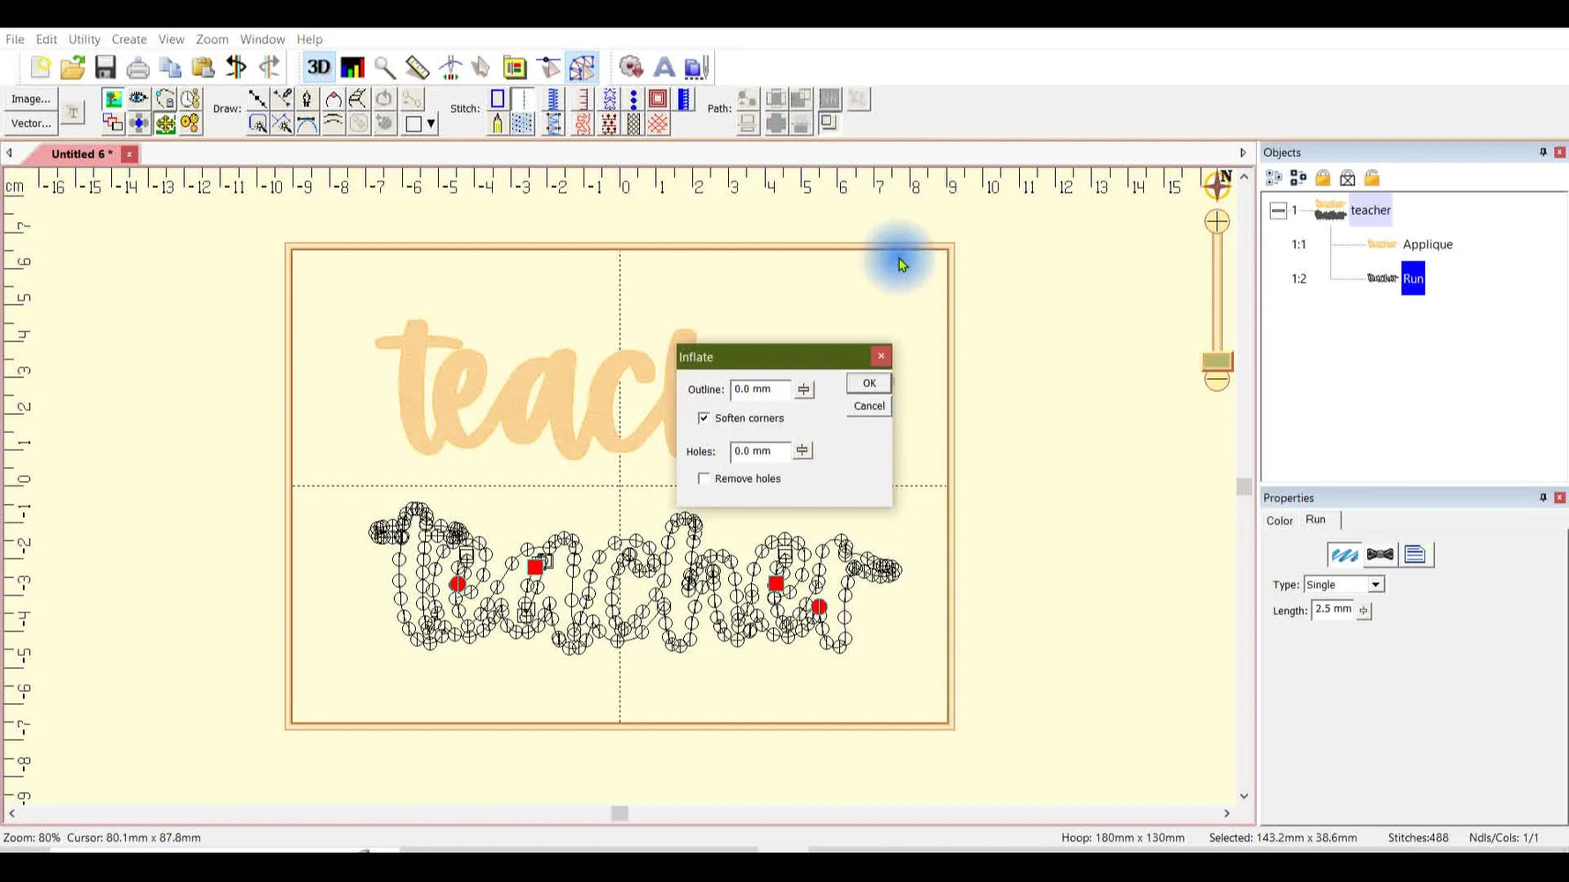
Task: Select the Run object in tree
Action: pyautogui.click(x=1413, y=278)
